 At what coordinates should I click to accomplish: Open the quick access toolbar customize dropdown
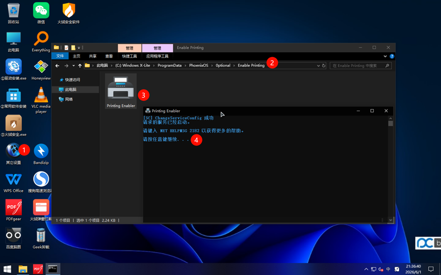click(79, 48)
